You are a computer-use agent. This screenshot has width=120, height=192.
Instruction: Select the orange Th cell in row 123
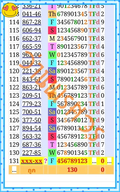click(x=52, y=96)
